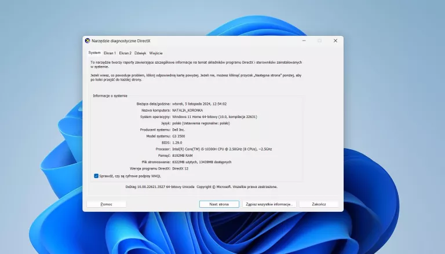
Task: Select the Ekran 2 tab
Action: [125, 53]
